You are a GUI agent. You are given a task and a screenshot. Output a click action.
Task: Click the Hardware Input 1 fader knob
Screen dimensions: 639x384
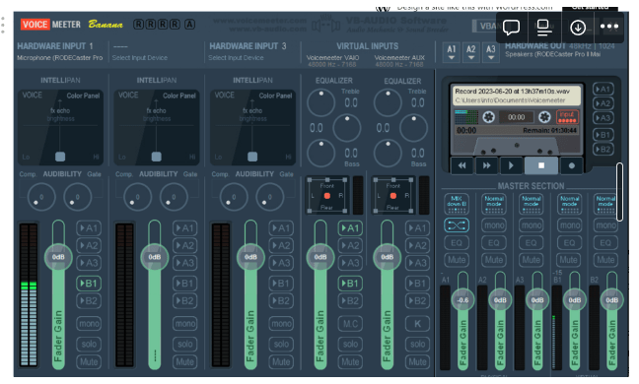coord(58,257)
